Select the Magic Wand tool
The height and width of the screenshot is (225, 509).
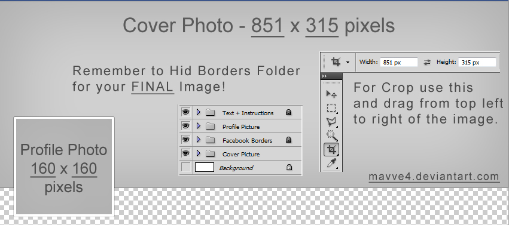[331, 135]
